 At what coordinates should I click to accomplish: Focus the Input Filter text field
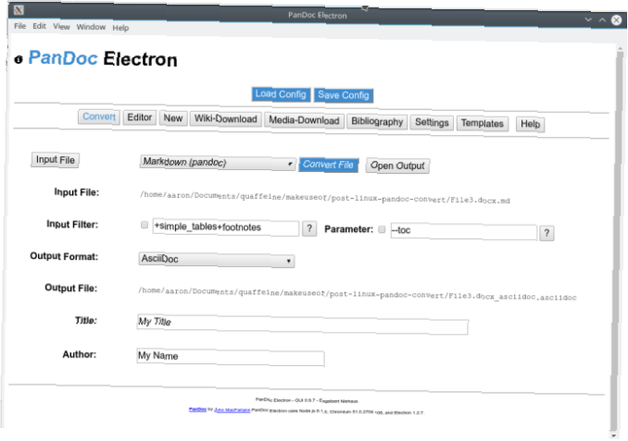pyautogui.click(x=226, y=228)
